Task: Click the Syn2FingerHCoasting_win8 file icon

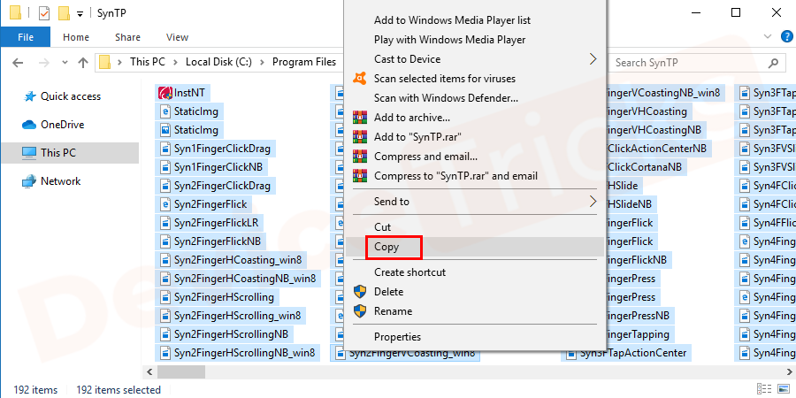Action: 165,260
